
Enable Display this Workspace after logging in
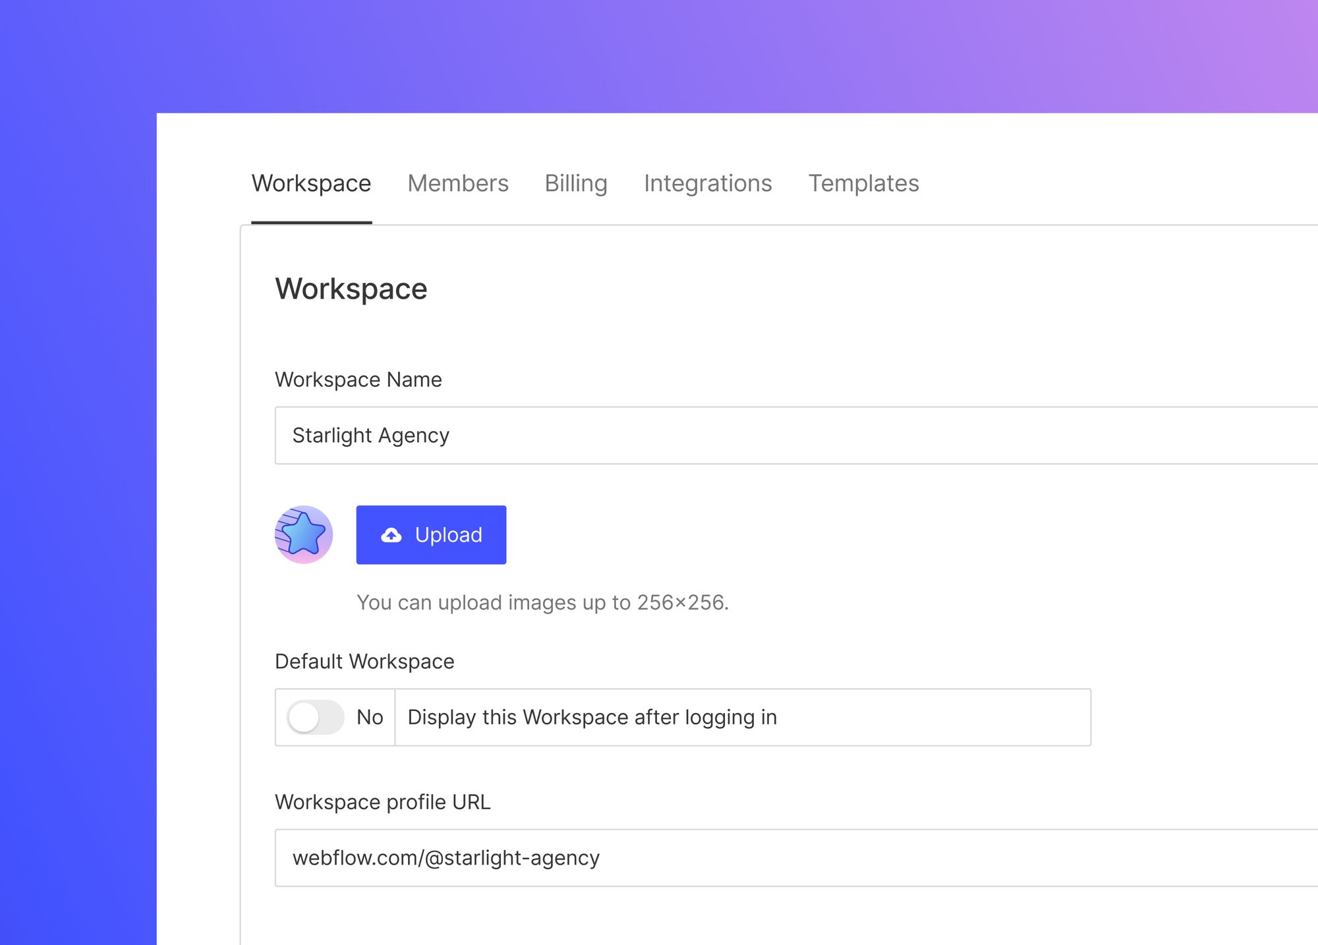[x=315, y=717]
